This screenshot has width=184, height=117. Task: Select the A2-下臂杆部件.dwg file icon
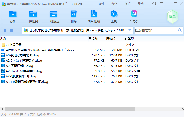[x=3, y=66]
